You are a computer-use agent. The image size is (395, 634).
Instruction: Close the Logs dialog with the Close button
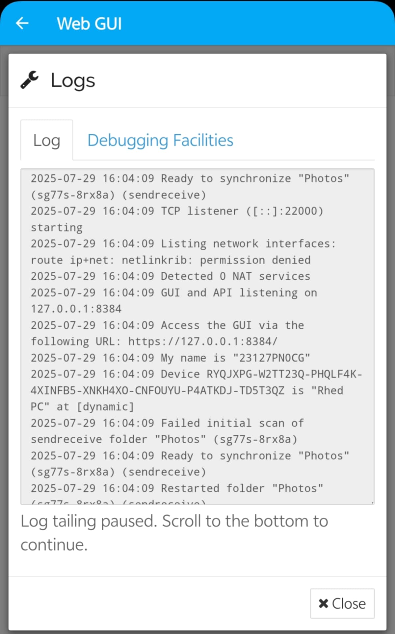pos(342,603)
